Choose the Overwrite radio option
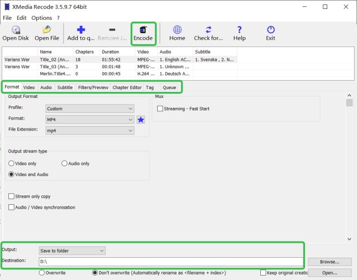The image size is (357, 280). coord(42,273)
